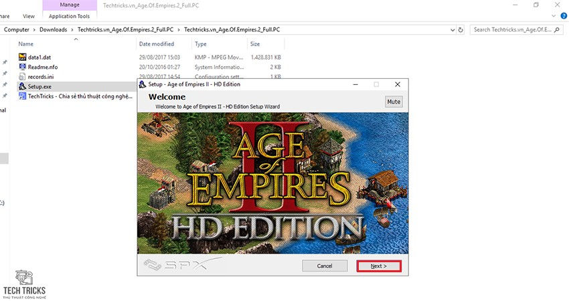Open the address bar history dropdown
Screen dimensions: 569x301
(452, 29)
